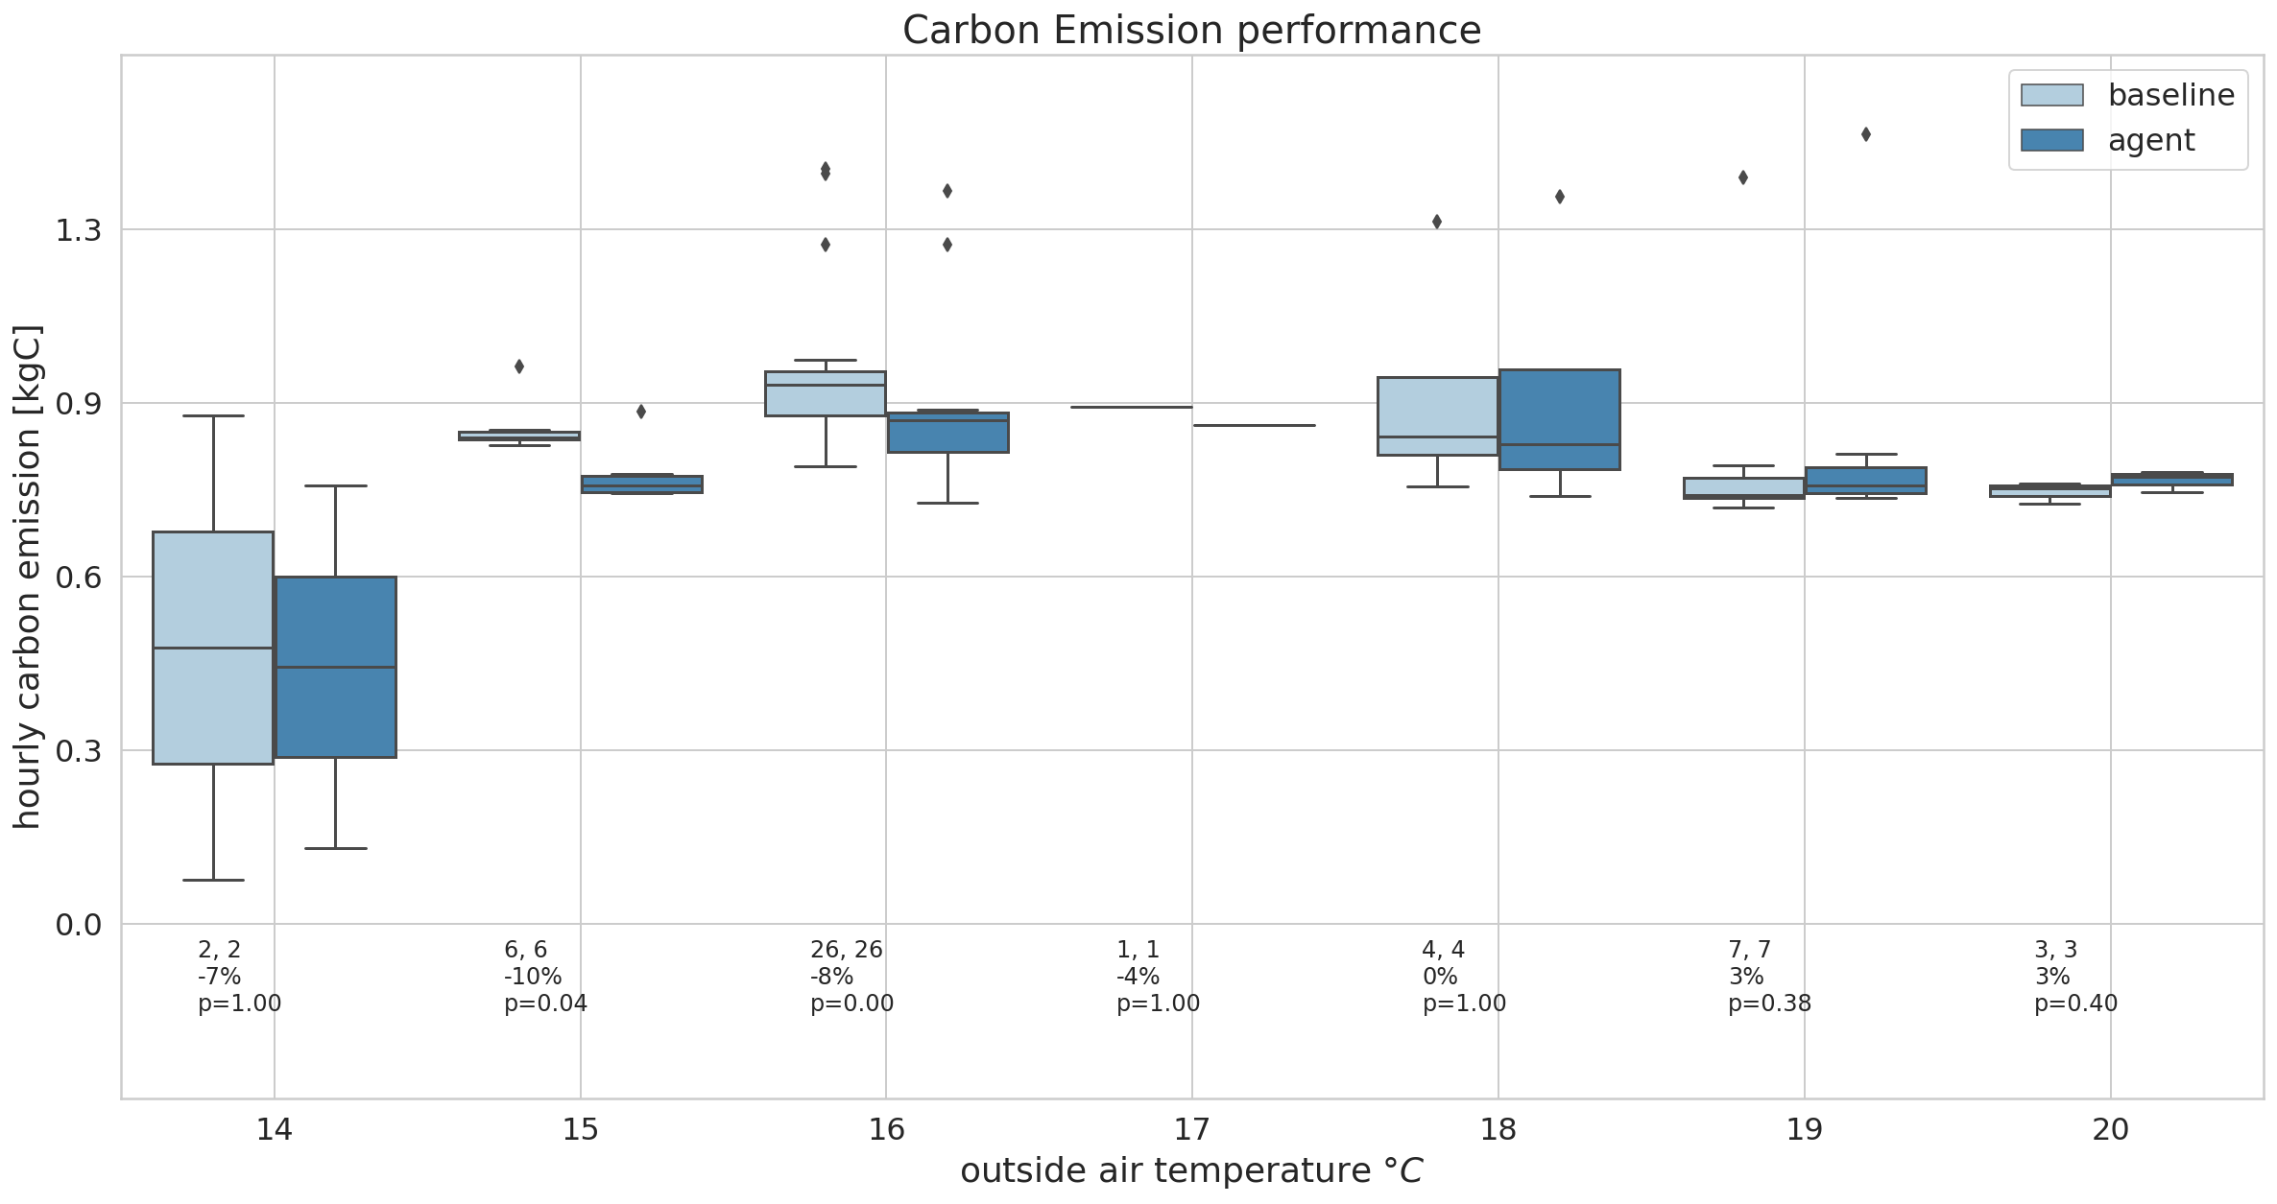Click the agent box at 15 °C

(641, 484)
